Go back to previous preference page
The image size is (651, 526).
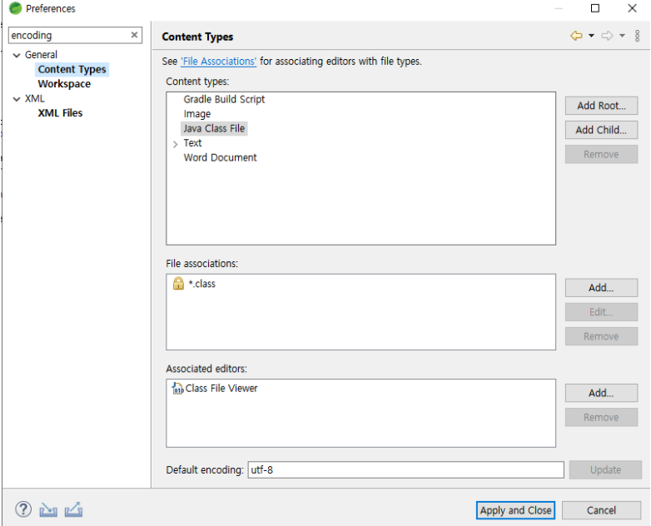(576, 36)
